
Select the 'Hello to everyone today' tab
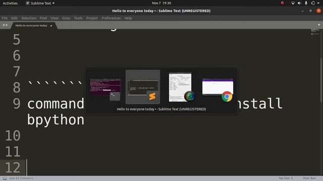point(31,26)
